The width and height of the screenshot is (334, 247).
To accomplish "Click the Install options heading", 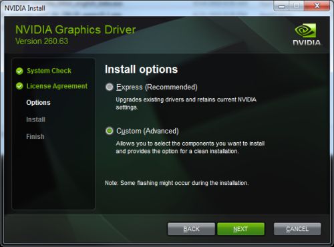I will pos(141,69).
